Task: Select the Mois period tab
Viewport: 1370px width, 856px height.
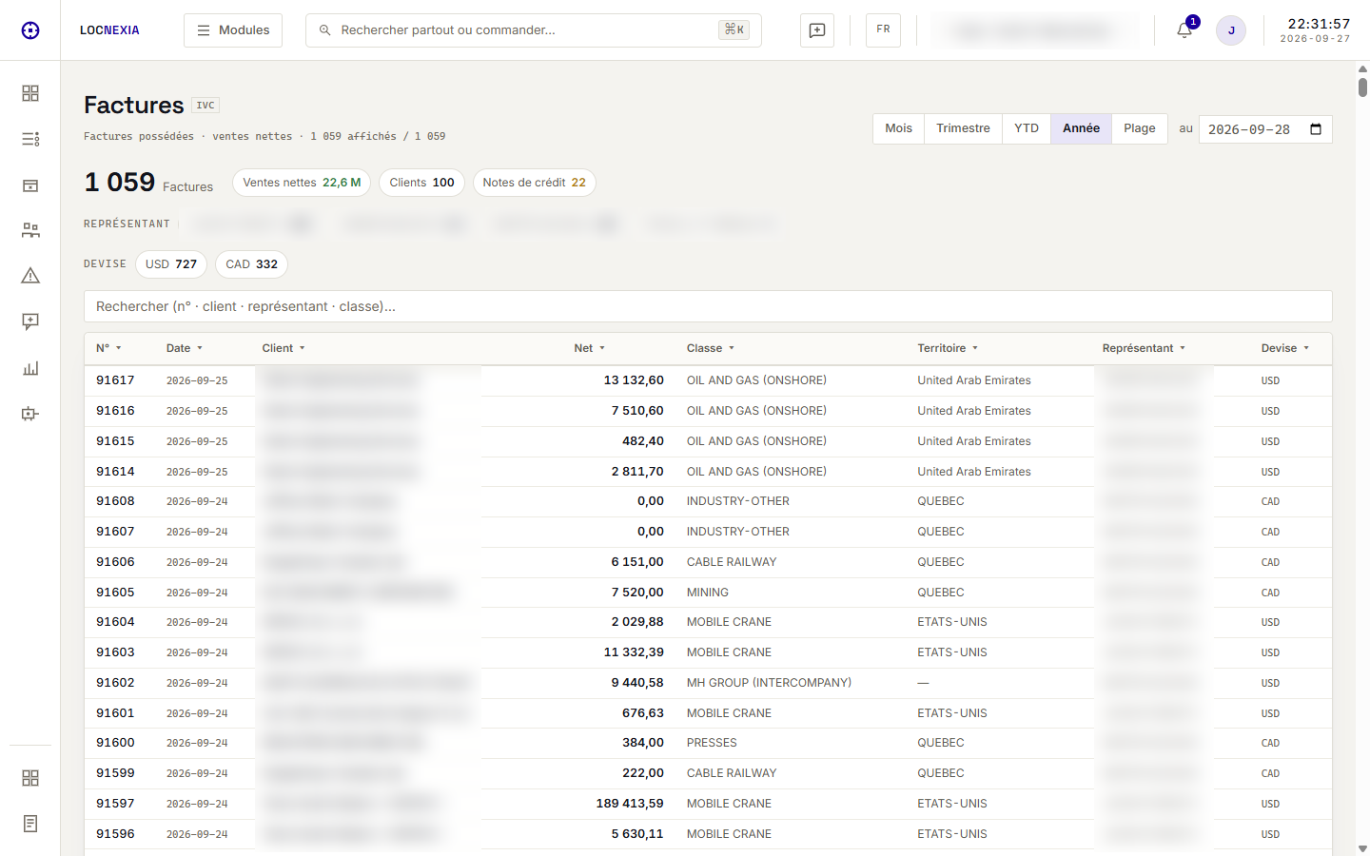Action: click(x=898, y=128)
